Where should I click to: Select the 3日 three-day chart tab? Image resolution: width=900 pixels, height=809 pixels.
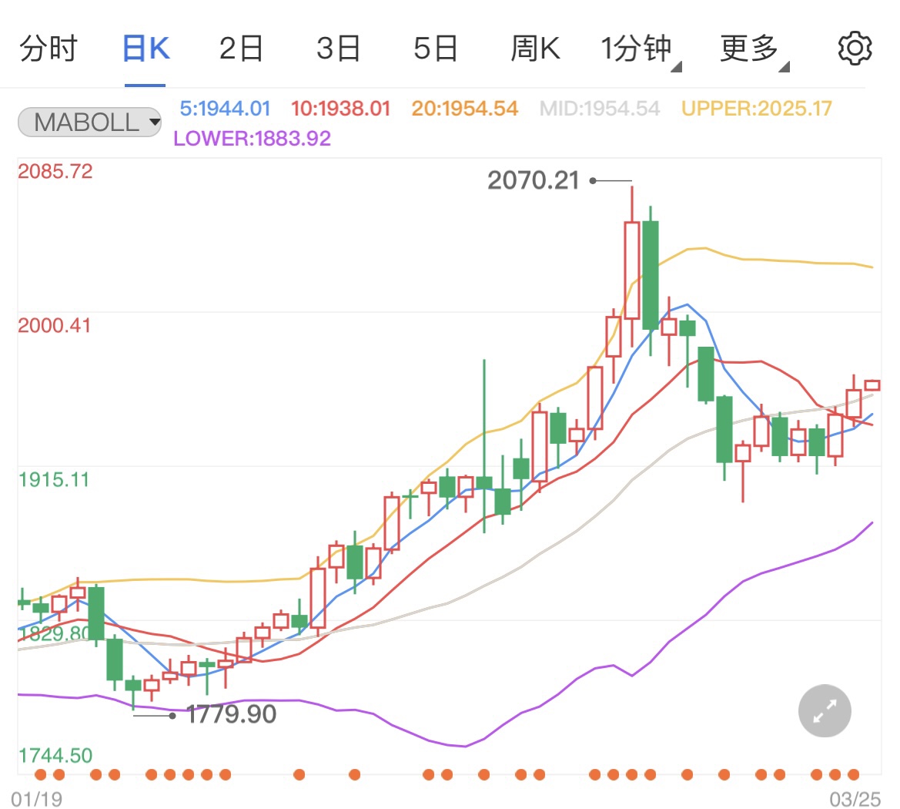tap(338, 48)
